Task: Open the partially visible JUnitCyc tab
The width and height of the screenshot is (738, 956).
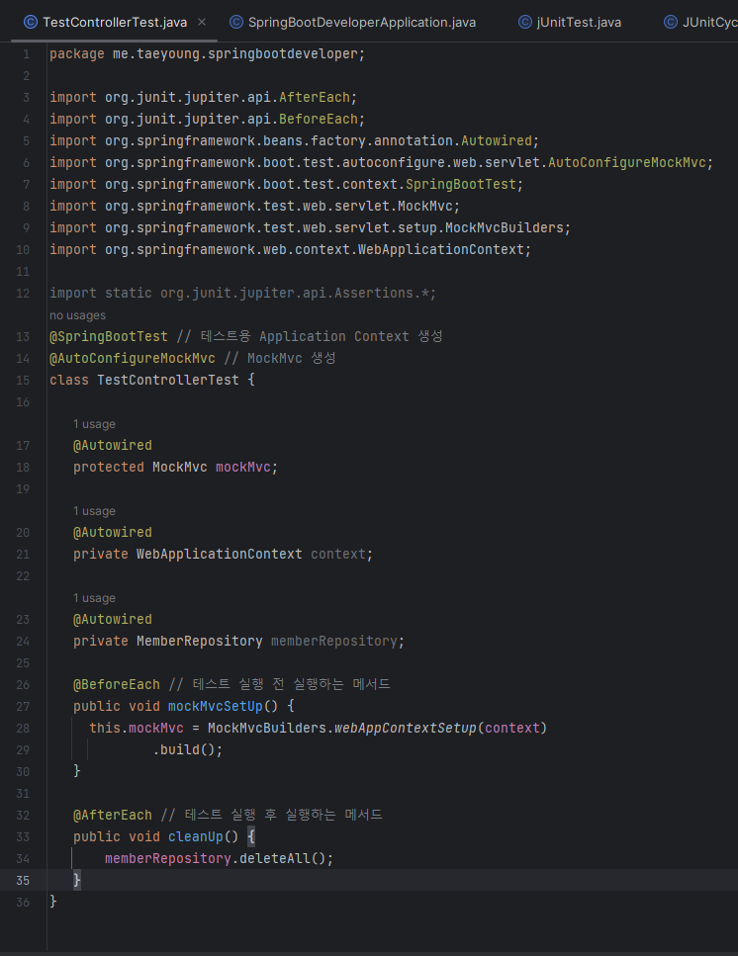Action: [709, 23]
